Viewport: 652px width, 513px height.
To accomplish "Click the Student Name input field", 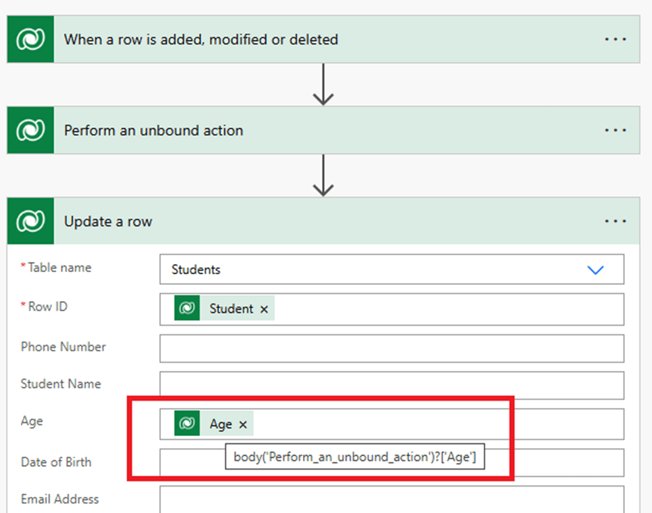I will pyautogui.click(x=391, y=385).
